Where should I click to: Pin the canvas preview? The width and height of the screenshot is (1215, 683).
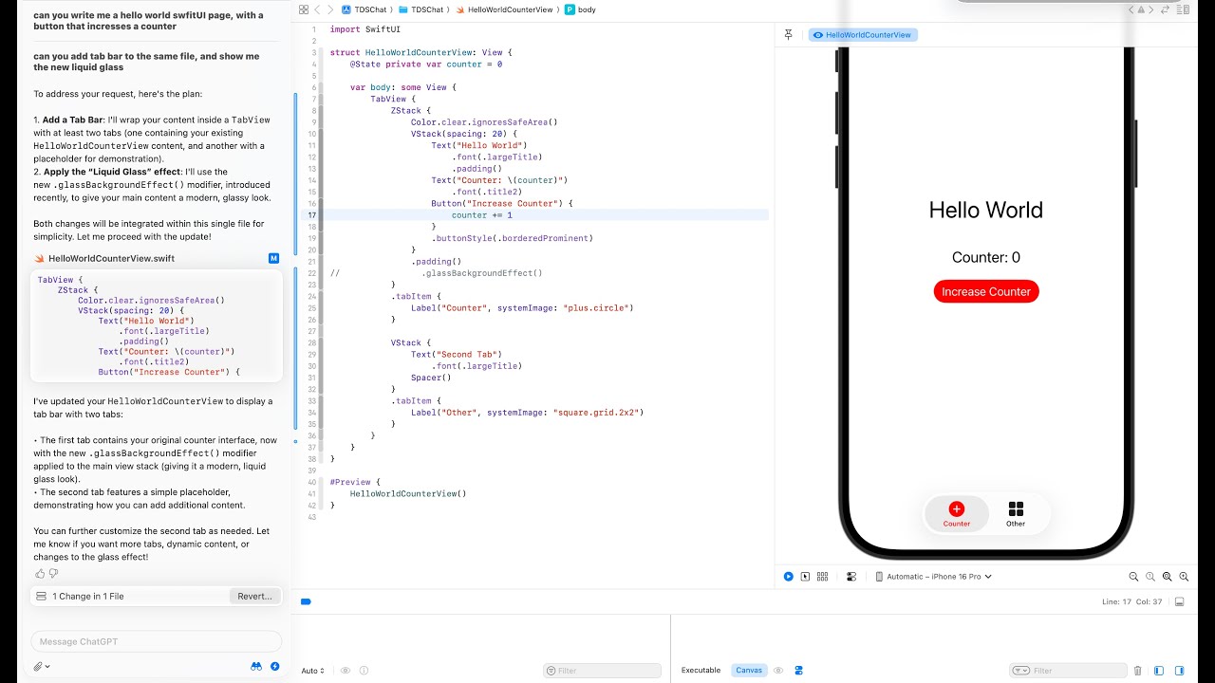coord(789,35)
